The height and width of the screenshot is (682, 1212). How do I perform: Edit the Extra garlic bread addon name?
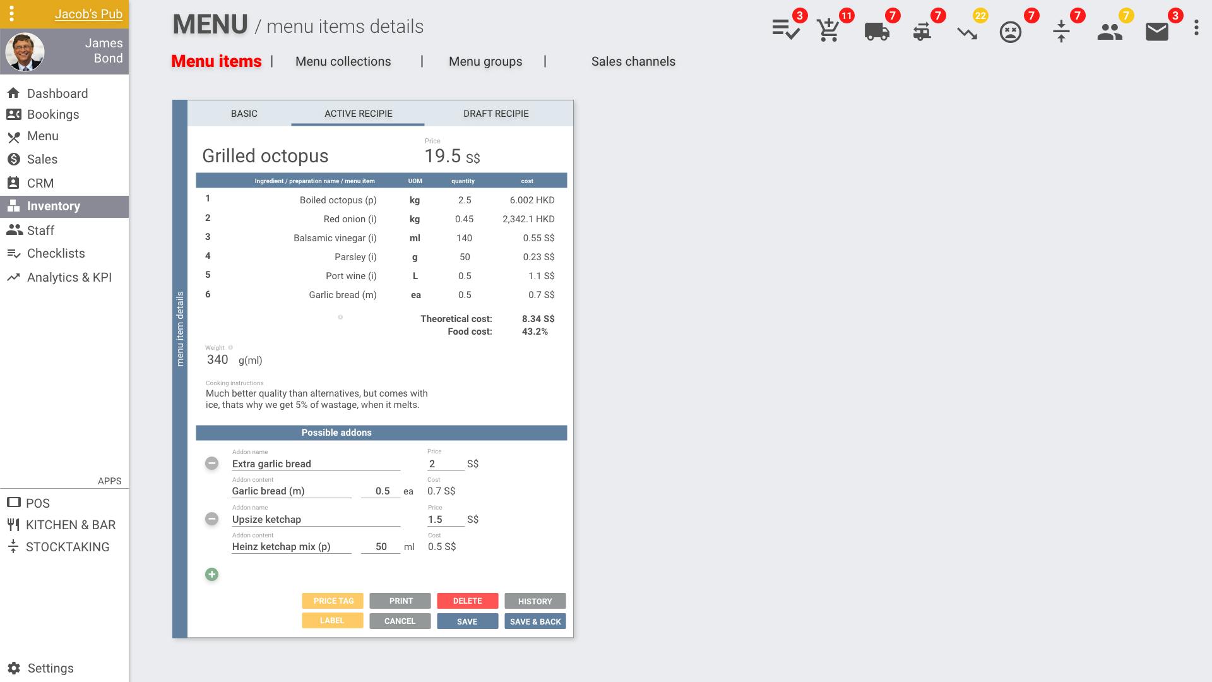pos(316,464)
